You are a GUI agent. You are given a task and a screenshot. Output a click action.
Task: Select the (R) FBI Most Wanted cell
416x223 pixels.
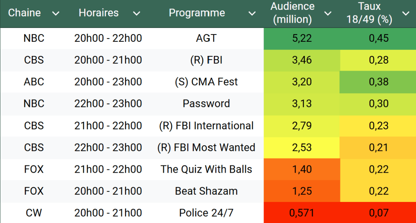tap(206, 148)
